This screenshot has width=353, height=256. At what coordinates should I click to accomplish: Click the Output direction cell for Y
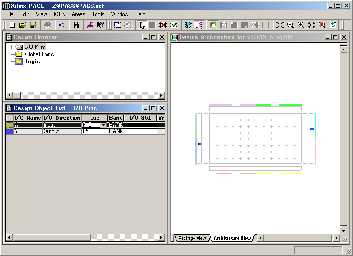[x=62, y=131]
